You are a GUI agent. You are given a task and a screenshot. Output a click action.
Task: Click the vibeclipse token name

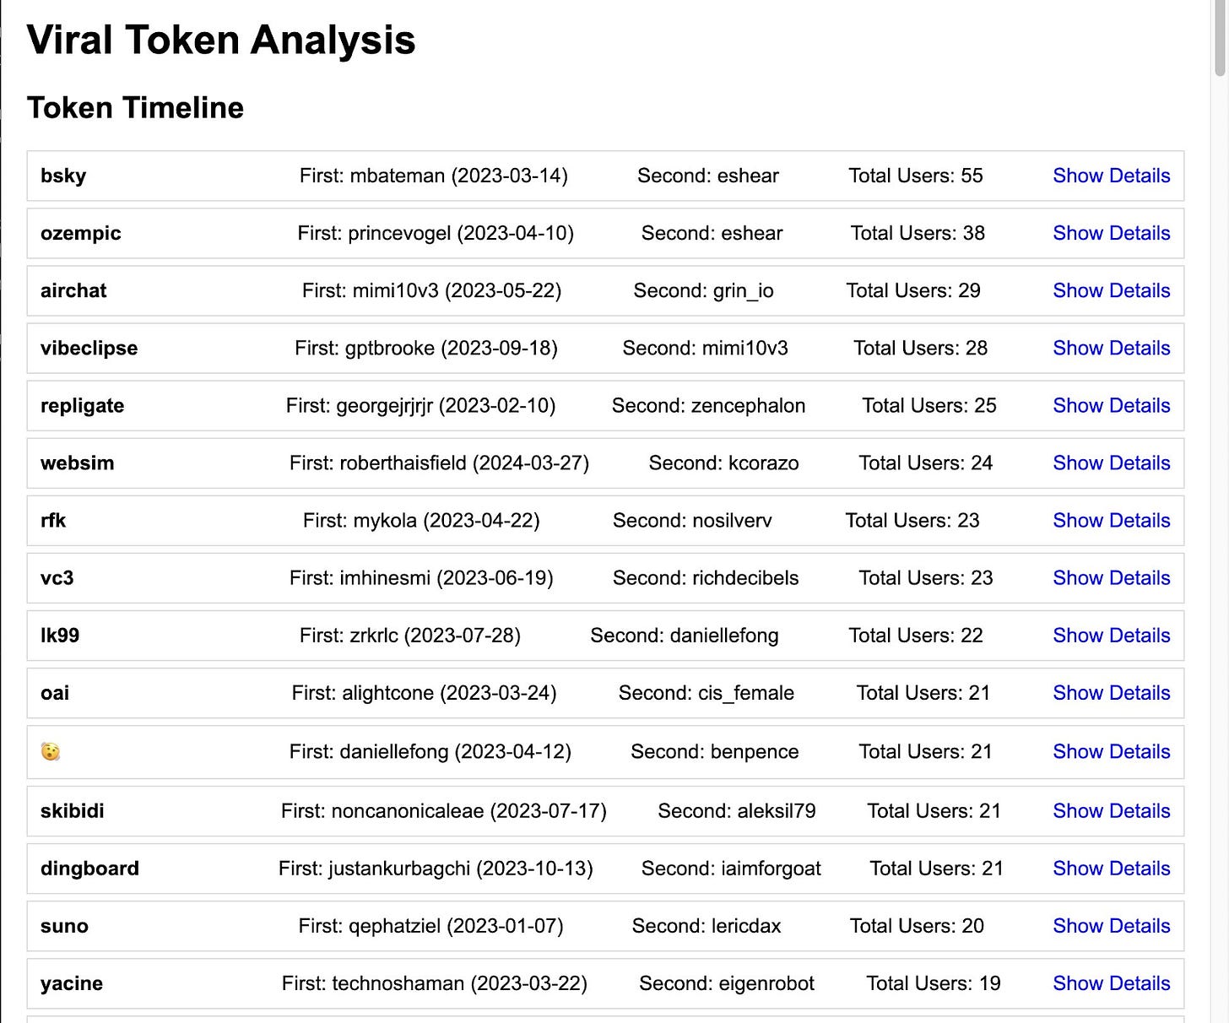tap(89, 348)
